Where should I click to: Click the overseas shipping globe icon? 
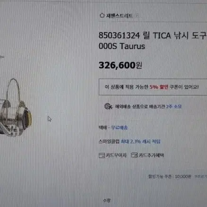coord(108,106)
